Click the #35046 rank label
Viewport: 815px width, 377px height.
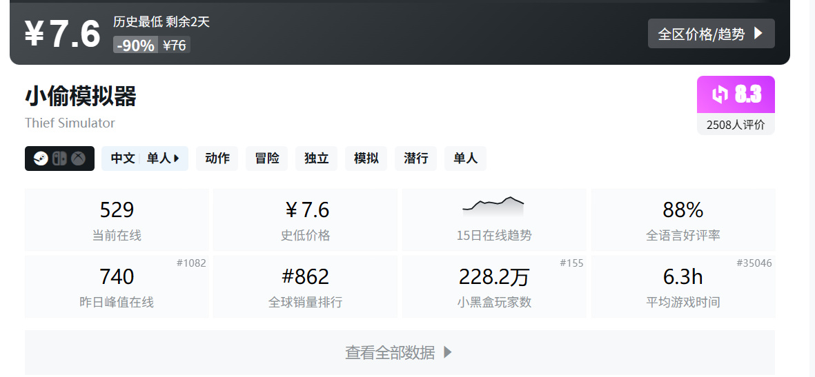coord(754,263)
